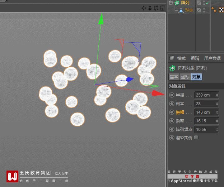Click the viewport move camera icon
This screenshot has height=187, width=224.
pos(143,8)
